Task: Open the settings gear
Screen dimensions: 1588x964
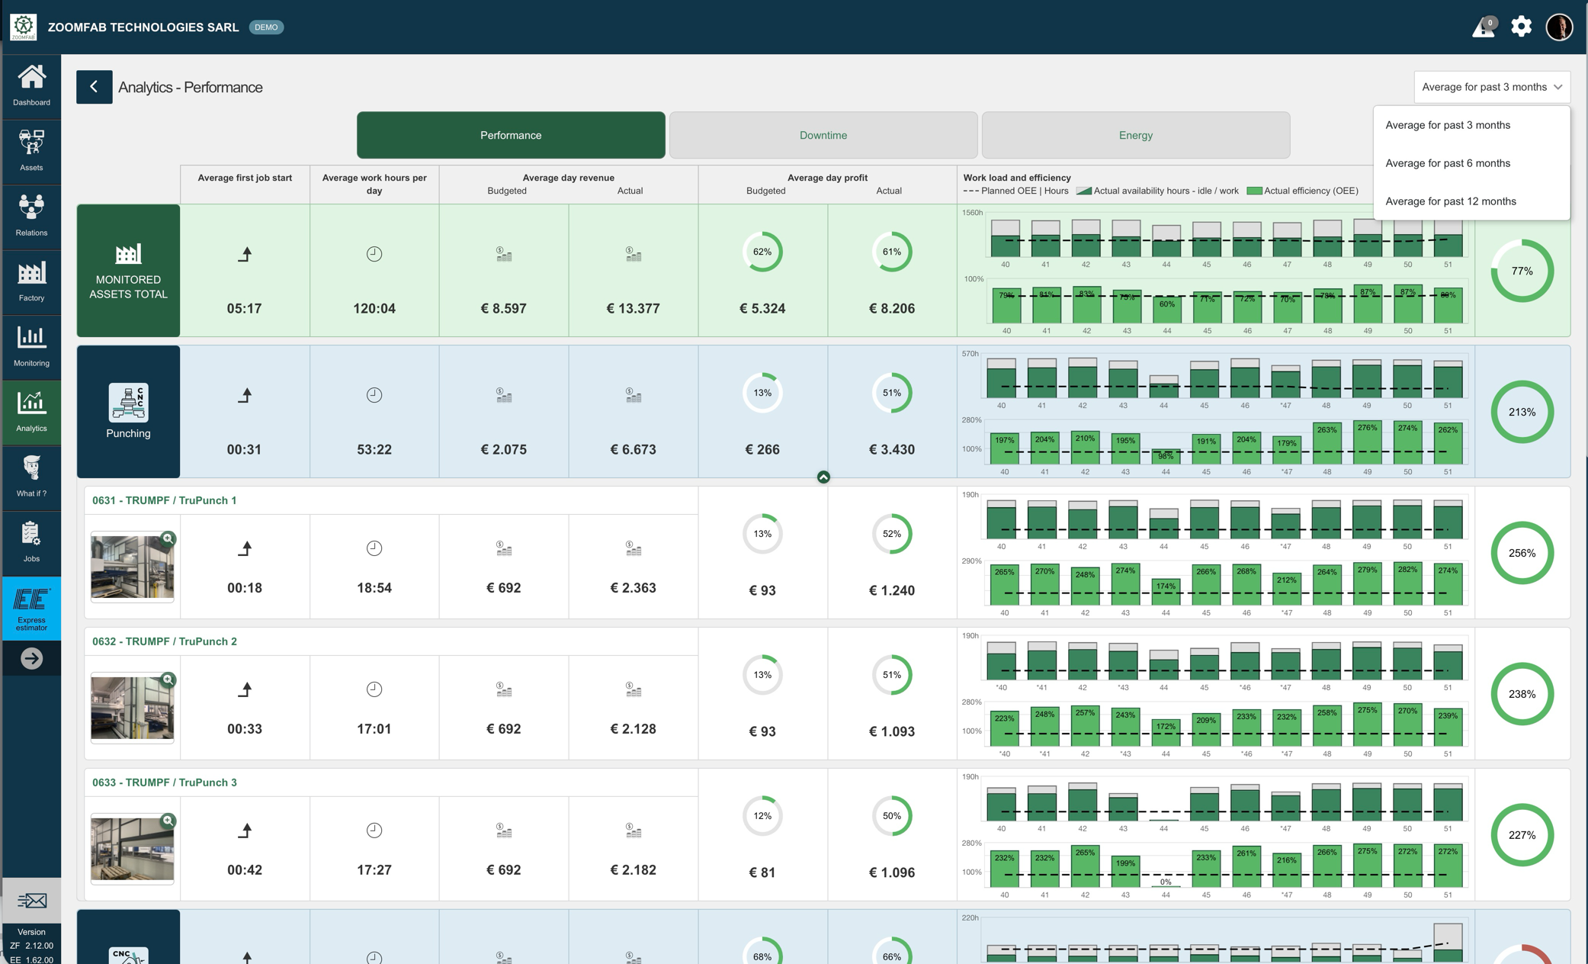Action: pos(1521,27)
